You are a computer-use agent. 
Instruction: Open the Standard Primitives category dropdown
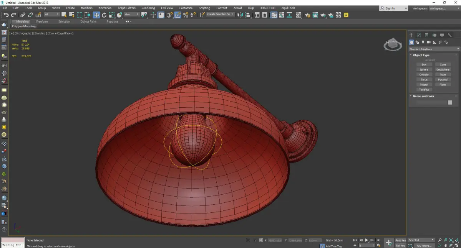pyautogui.click(x=434, y=49)
